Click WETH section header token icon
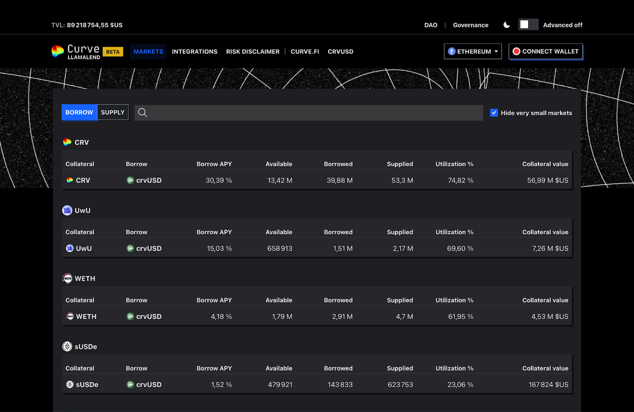Screen dimensions: 634x412 click(x=67, y=278)
